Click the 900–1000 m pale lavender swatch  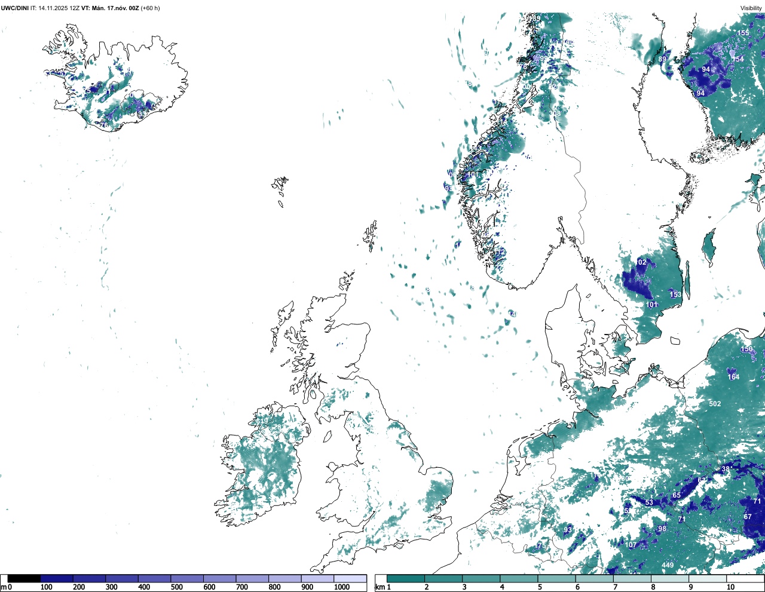(x=317, y=578)
